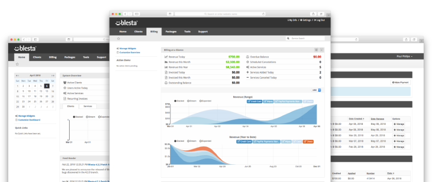432x182 pixels.
Task: Click the star favorite icon in left window
Action: pyautogui.click(x=17, y=64)
